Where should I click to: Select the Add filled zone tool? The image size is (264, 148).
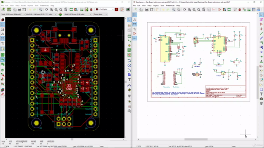pos(129,50)
